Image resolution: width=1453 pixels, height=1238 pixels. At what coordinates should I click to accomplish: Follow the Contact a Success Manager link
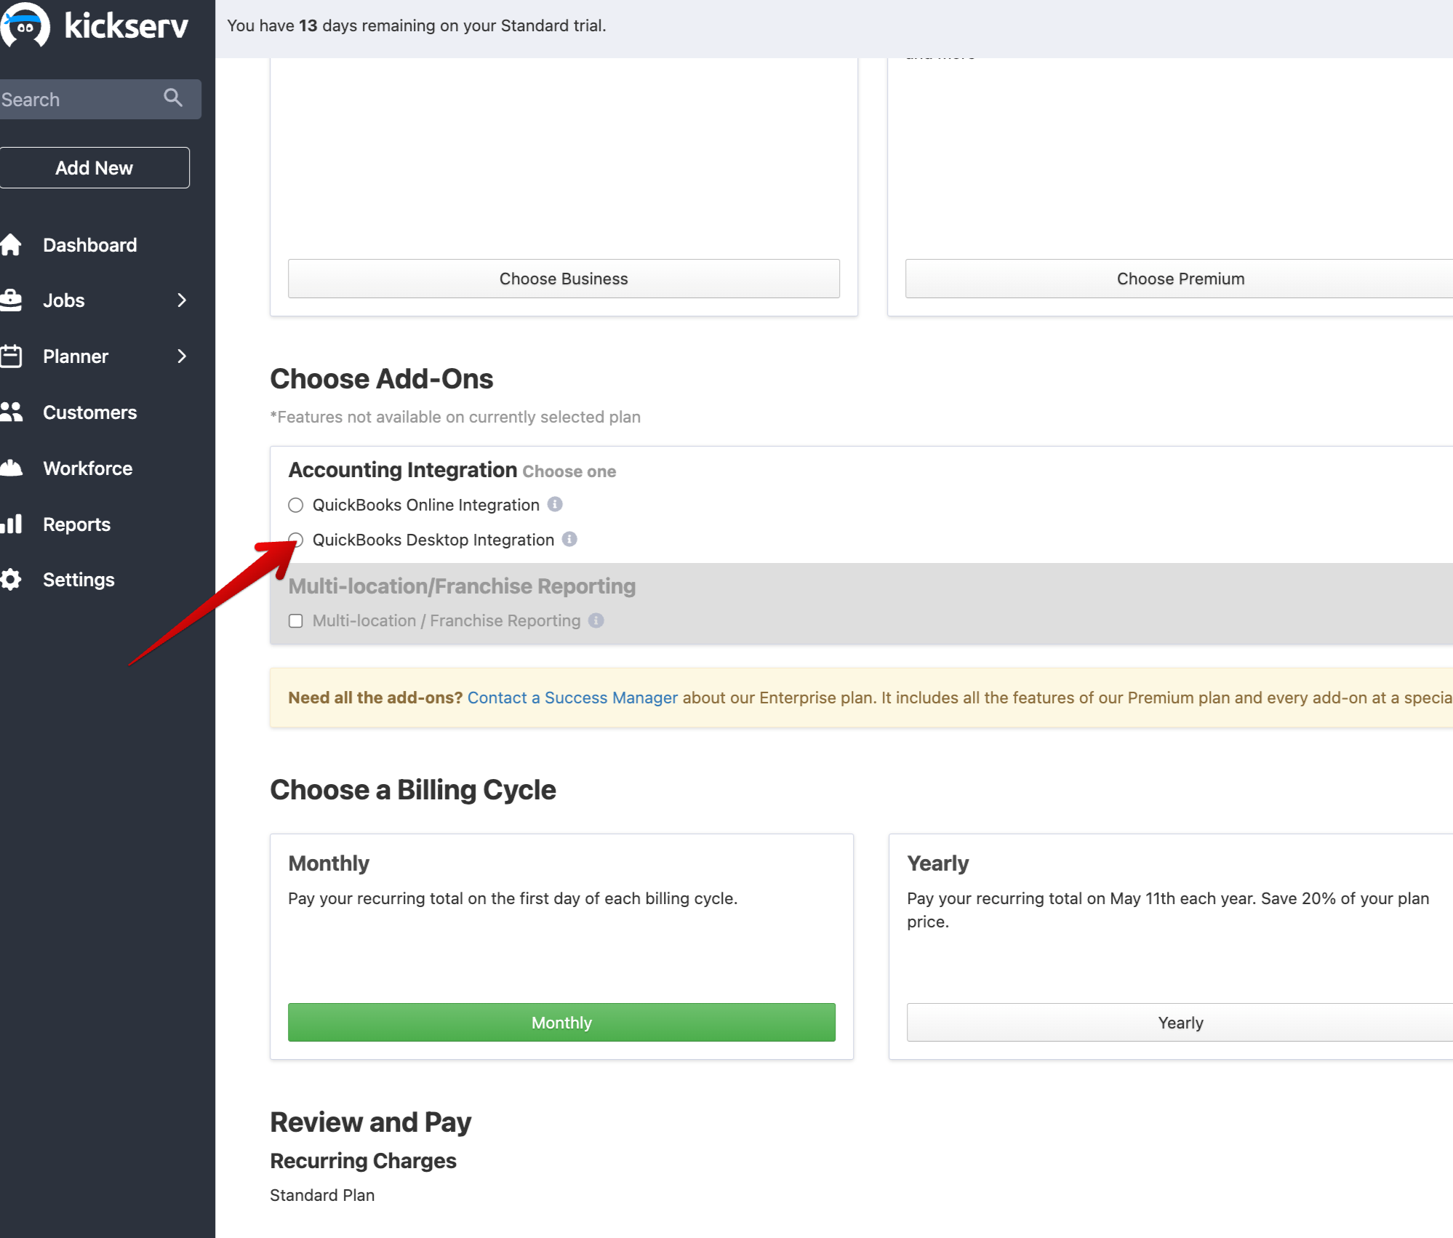pos(572,698)
